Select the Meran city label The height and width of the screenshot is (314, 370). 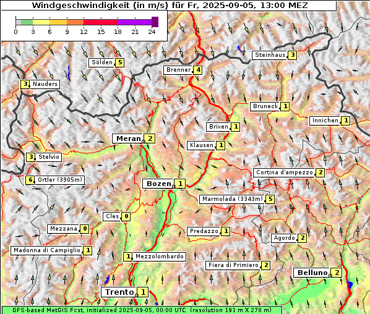[127, 138]
